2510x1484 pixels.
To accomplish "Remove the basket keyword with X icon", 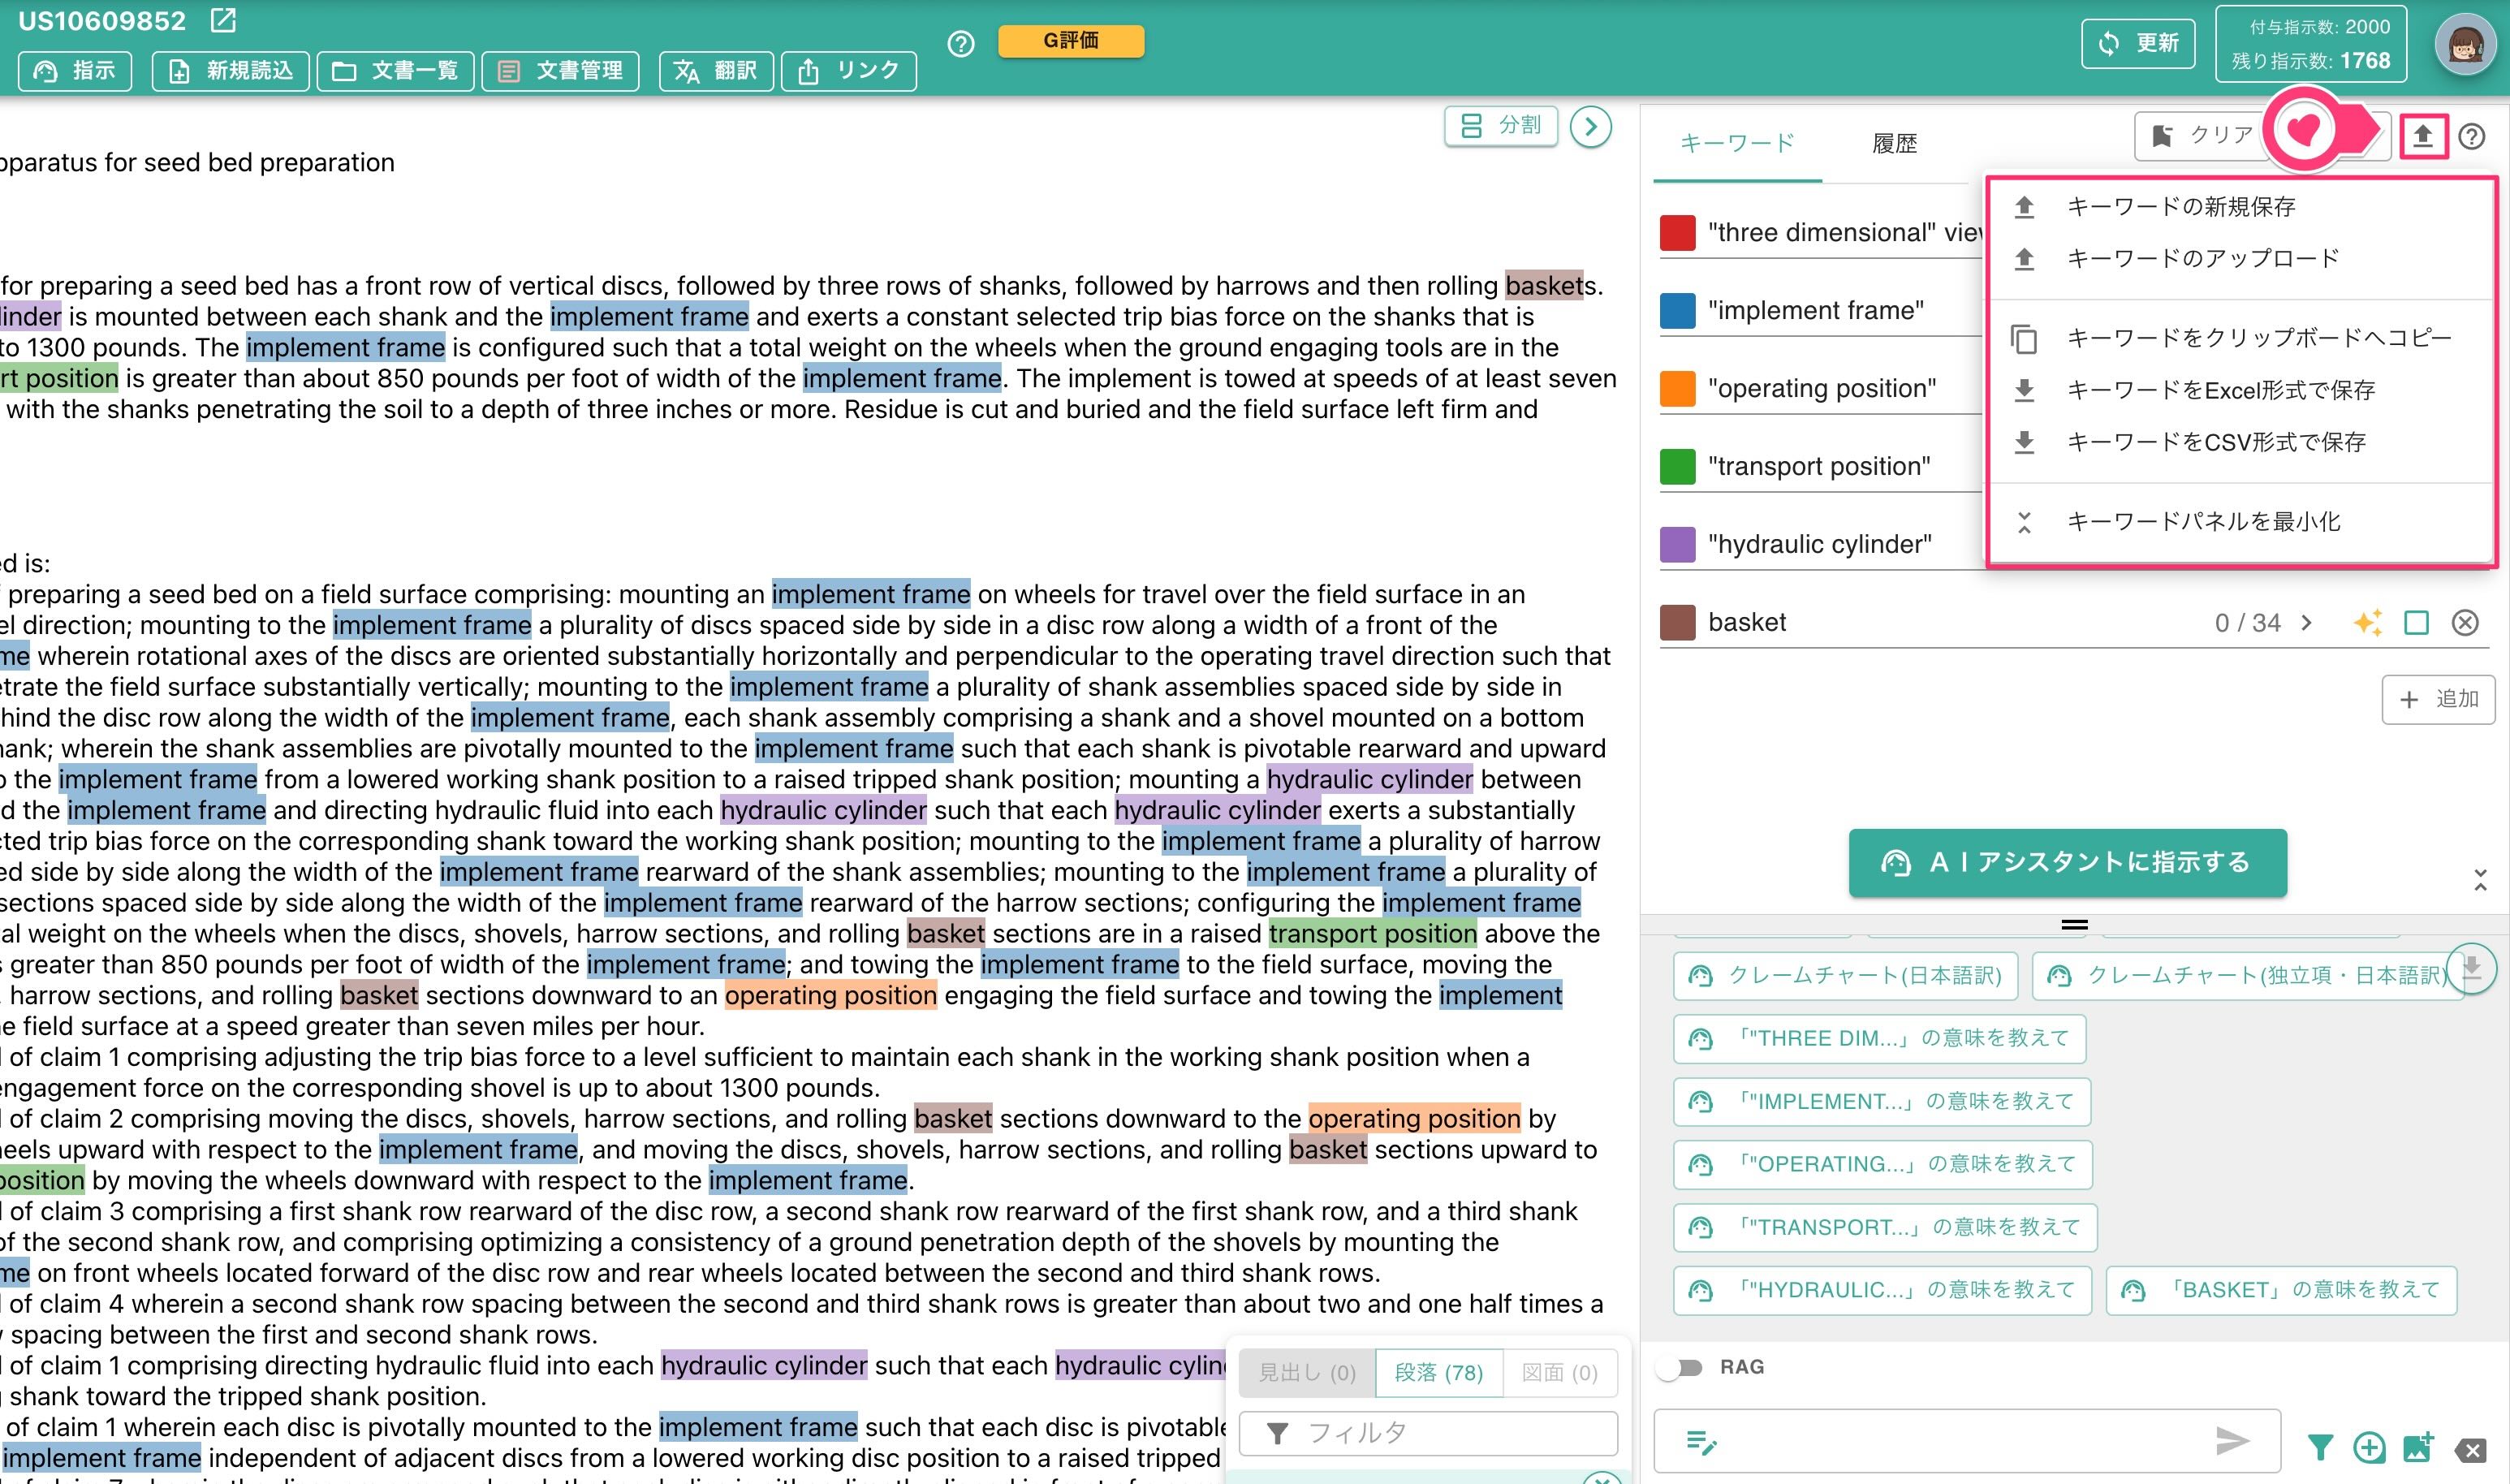I will (2465, 622).
